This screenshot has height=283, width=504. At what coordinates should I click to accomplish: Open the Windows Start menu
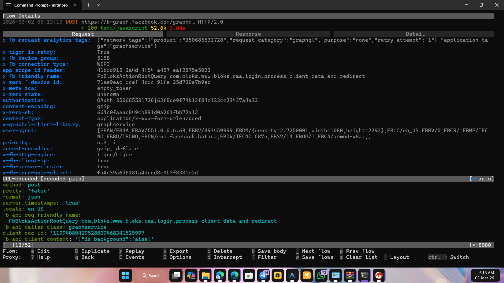(125, 275)
